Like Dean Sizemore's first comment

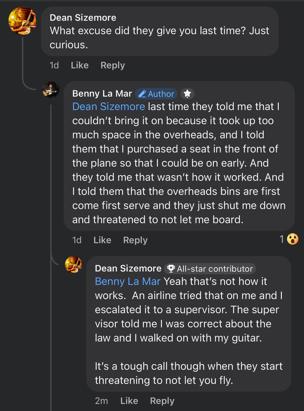80,65
